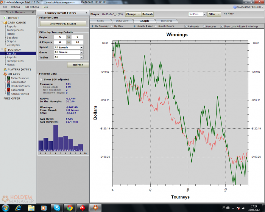The width and height of the screenshot is (265, 212).
Task: Open the Tables dropdown
Action: click(81, 57)
